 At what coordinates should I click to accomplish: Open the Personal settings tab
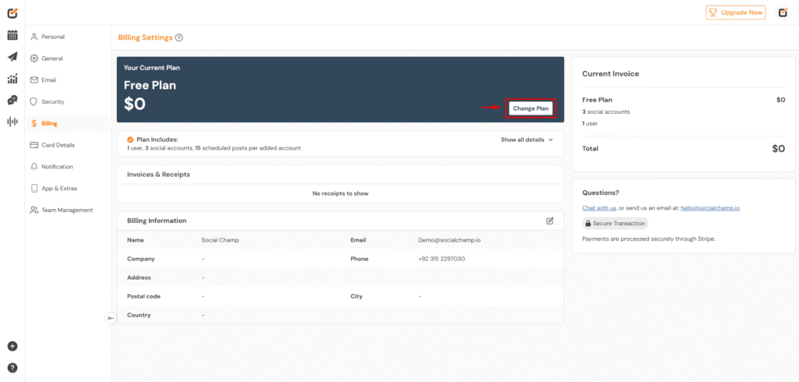pos(52,37)
